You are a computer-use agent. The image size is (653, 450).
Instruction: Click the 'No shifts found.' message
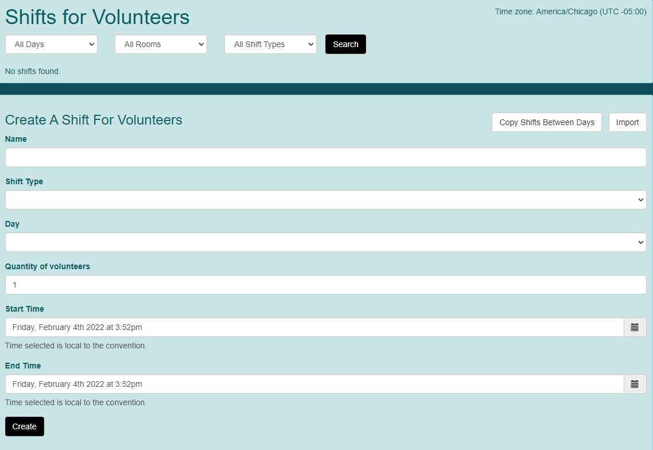pyautogui.click(x=33, y=71)
